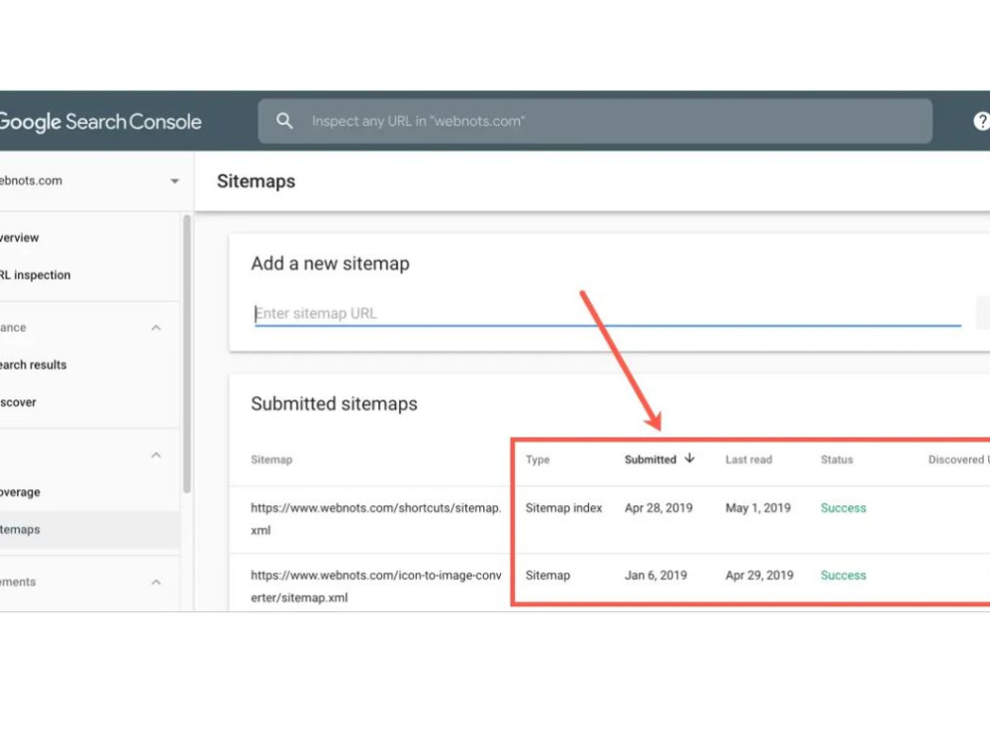Sort by Status column header
Screen dimensions: 990x743
[837, 460]
